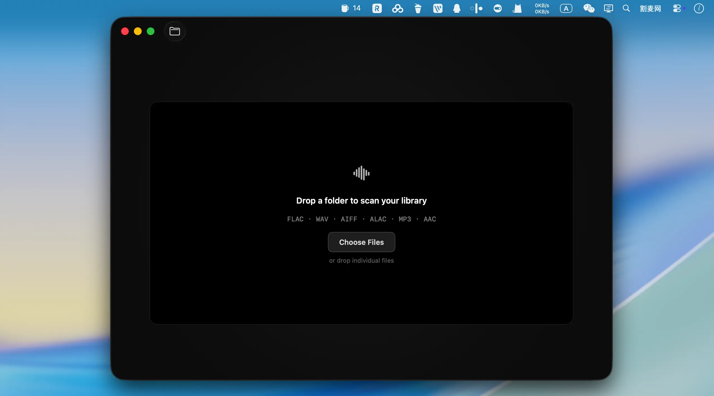
Task: Open the folder browser toolbar icon
Action: pos(175,31)
